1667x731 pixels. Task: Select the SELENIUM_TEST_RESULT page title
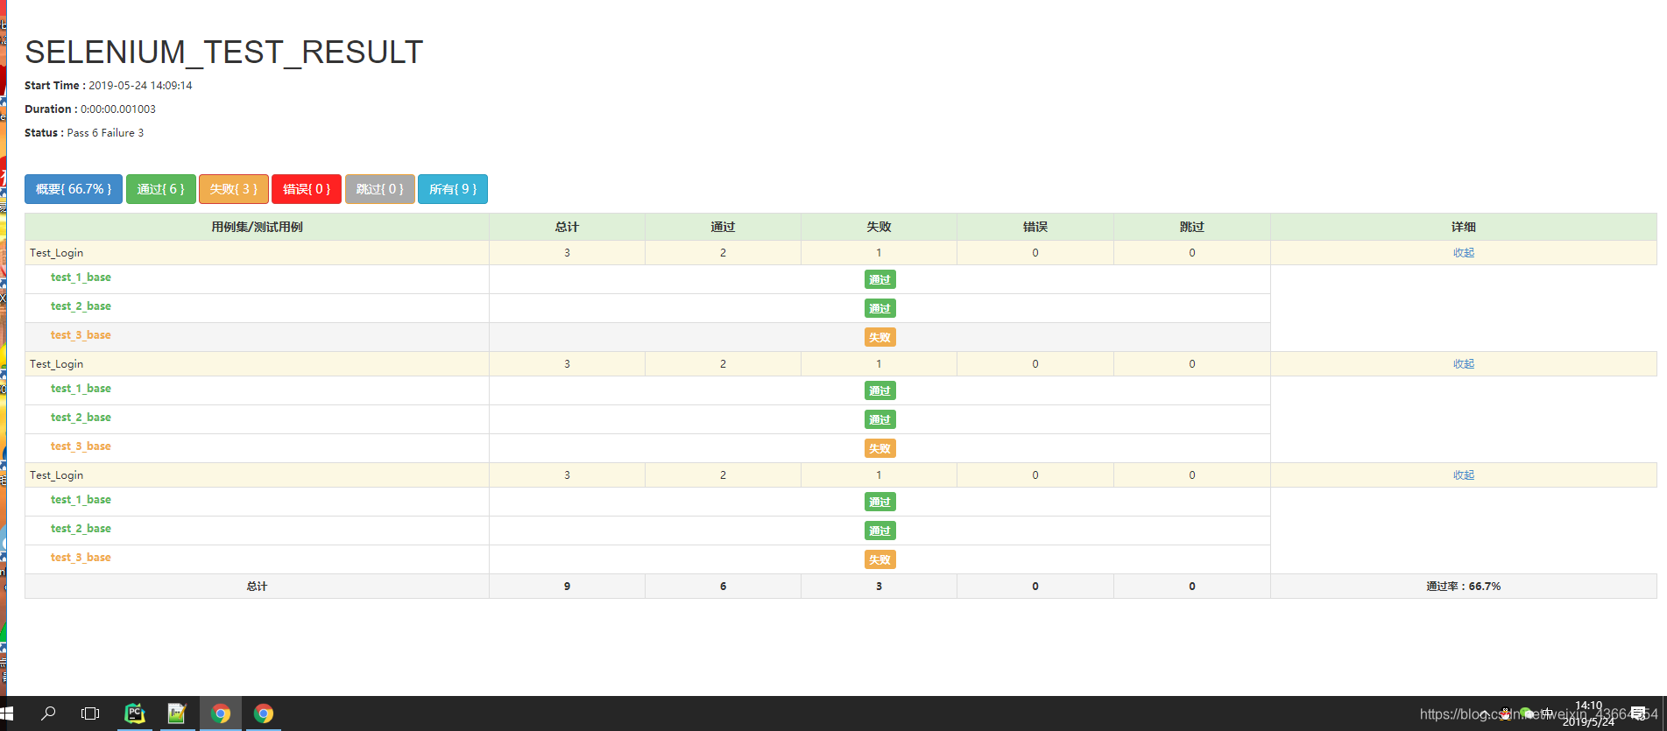click(224, 53)
